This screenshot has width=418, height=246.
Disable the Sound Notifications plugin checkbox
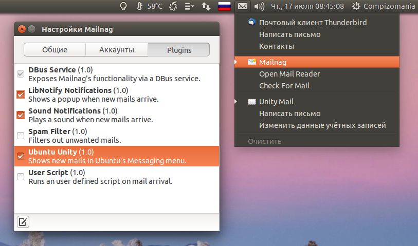coord(21,115)
